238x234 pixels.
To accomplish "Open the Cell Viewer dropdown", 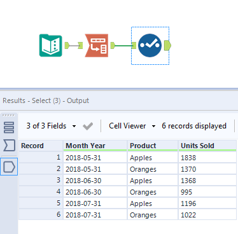I will tap(132, 126).
